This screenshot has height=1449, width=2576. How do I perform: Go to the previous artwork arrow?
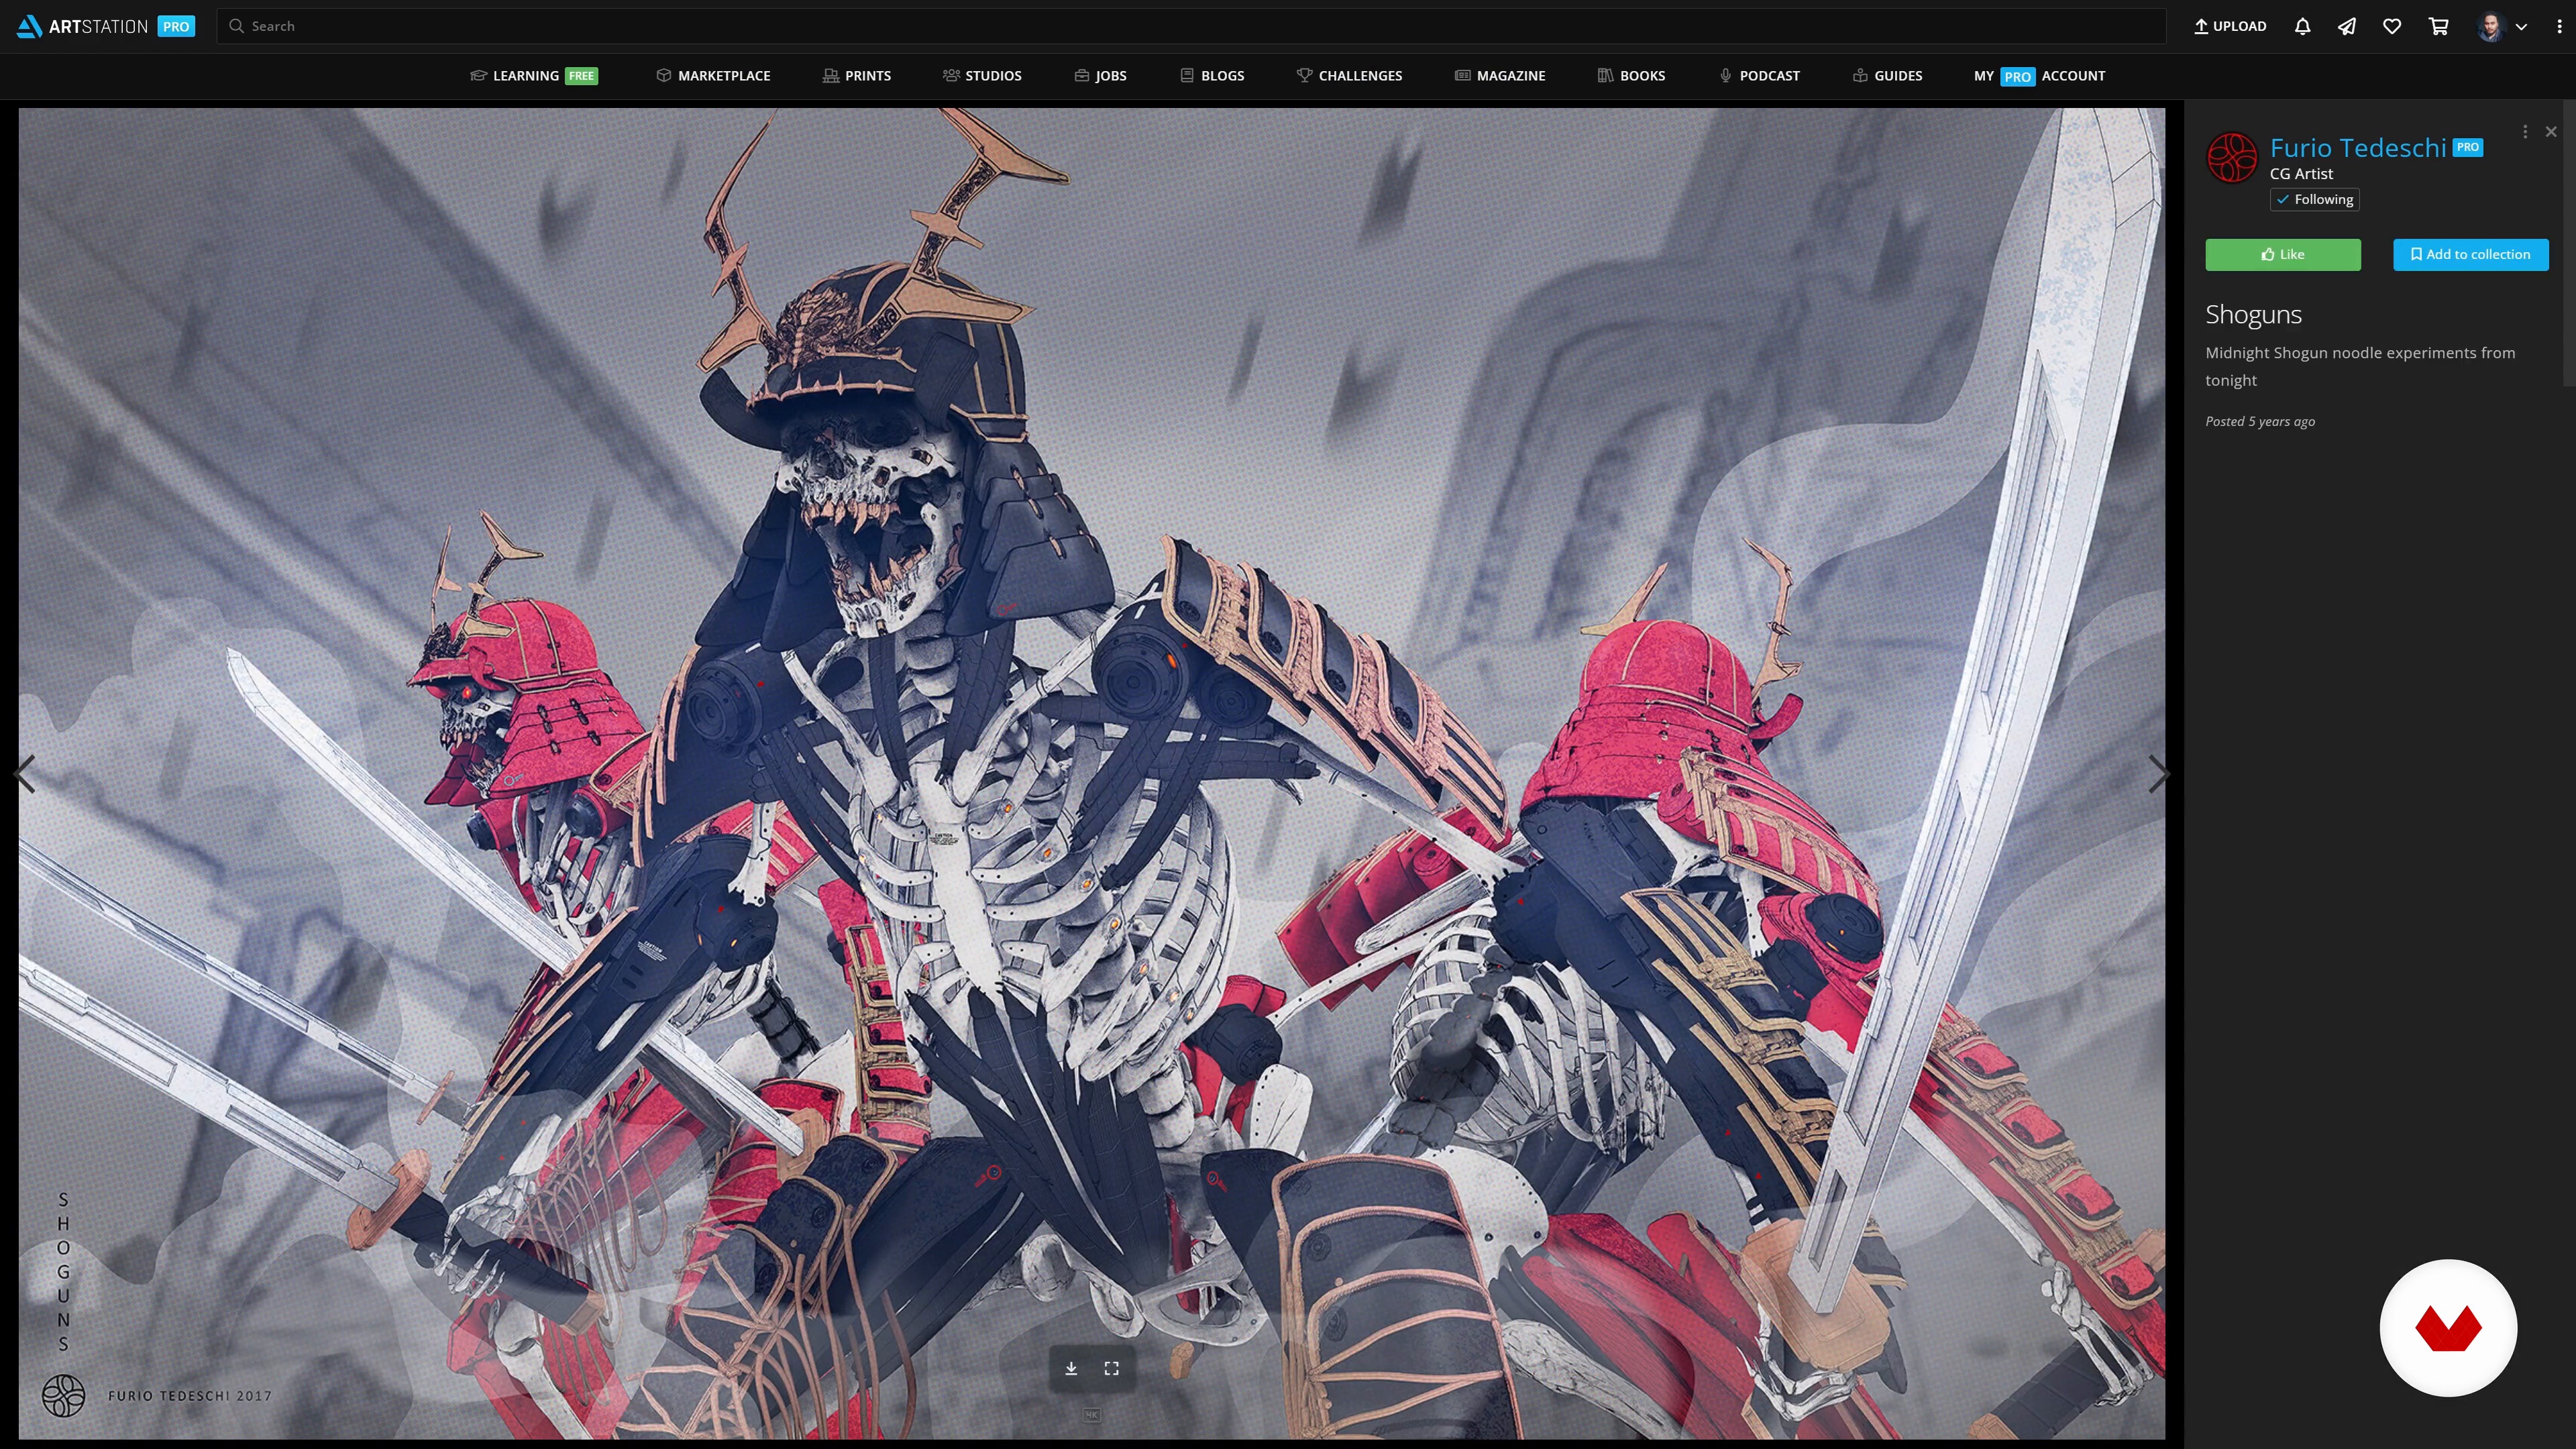click(x=25, y=774)
